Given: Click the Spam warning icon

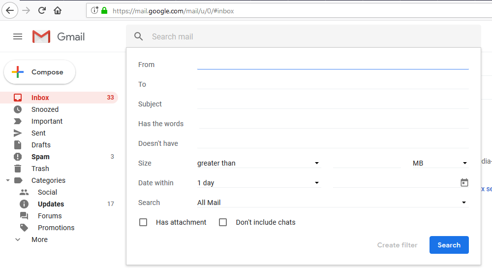Looking at the screenshot, I should pos(18,157).
